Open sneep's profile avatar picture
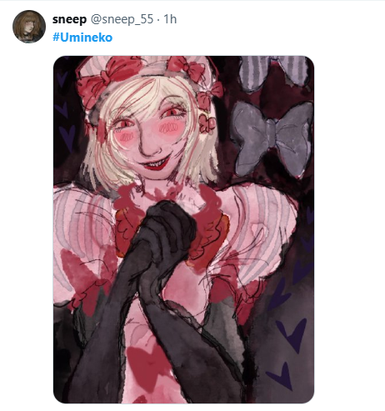The height and width of the screenshot is (411, 385). click(29, 27)
